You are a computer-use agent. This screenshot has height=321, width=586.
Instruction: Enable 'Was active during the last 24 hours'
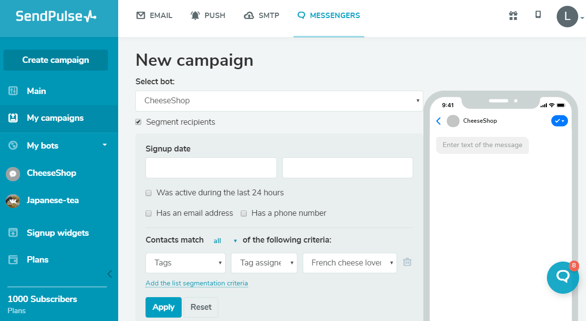click(x=148, y=193)
